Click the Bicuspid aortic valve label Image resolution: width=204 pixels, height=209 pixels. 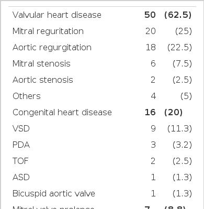(x=54, y=194)
